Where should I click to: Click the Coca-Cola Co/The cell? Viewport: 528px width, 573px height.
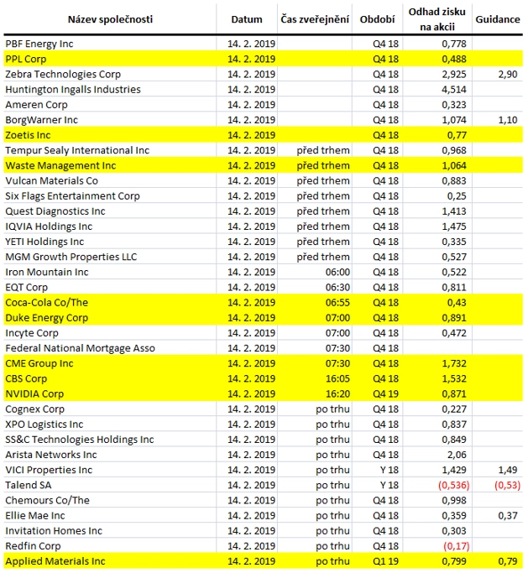(x=46, y=303)
